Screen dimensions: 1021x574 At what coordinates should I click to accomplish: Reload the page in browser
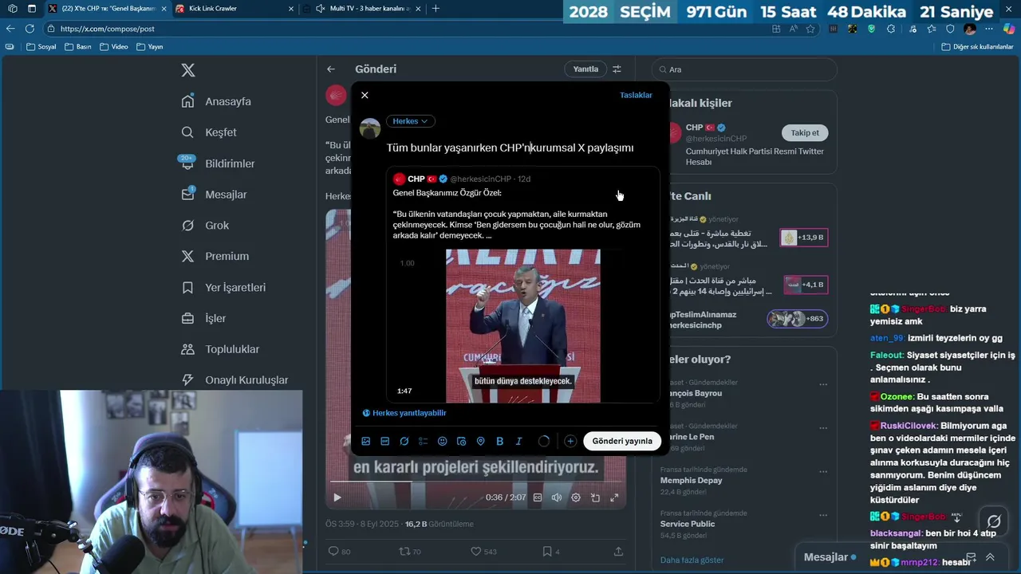point(30,29)
